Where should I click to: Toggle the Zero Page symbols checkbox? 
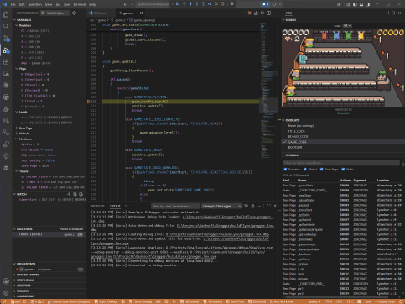pyautogui.click(x=321, y=170)
